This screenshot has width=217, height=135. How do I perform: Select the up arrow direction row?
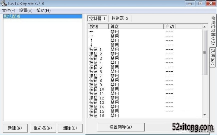point(145,41)
